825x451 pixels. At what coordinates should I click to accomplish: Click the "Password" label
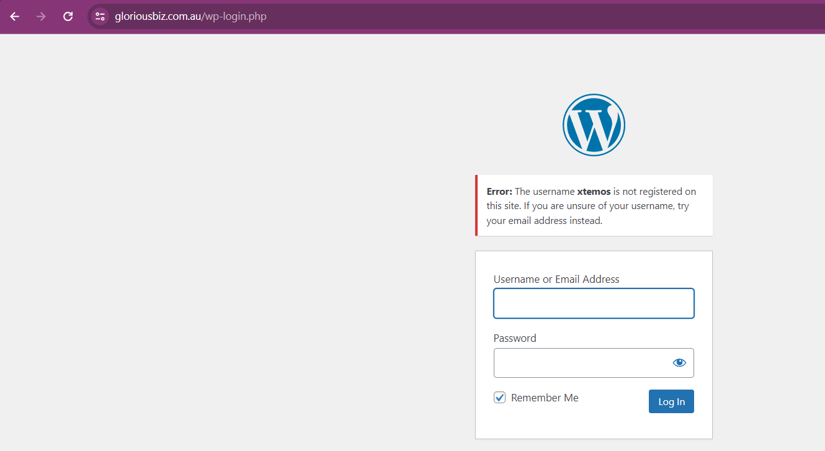pos(515,338)
